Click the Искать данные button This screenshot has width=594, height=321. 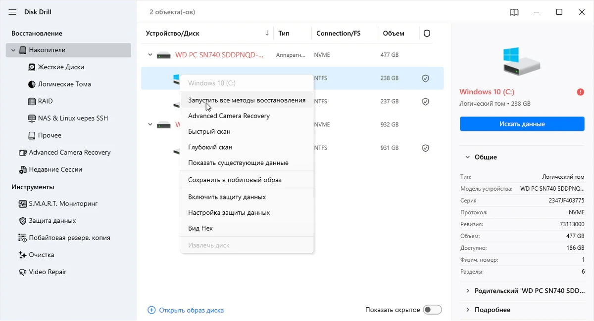tap(522, 124)
